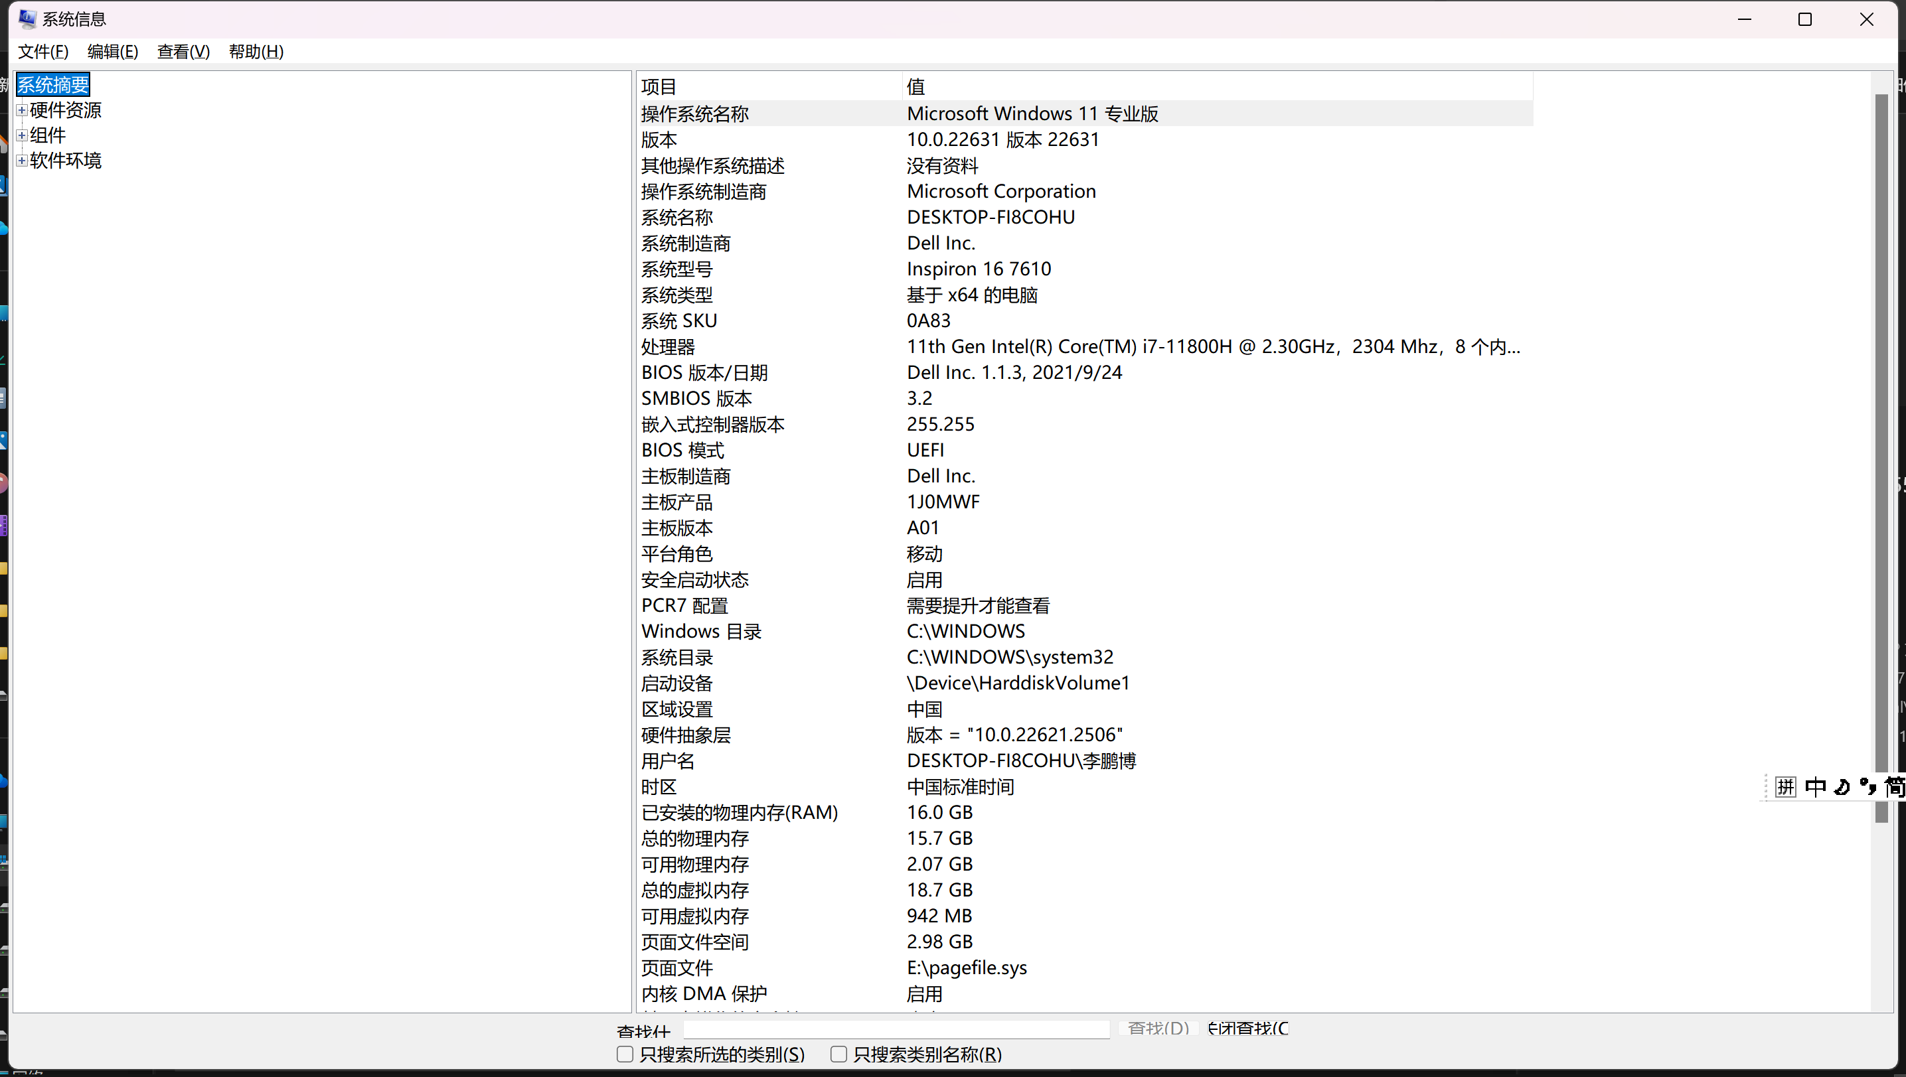This screenshot has height=1077, width=1906.
Task: Enable 只搜索类别名称(R) checkbox
Action: (839, 1054)
